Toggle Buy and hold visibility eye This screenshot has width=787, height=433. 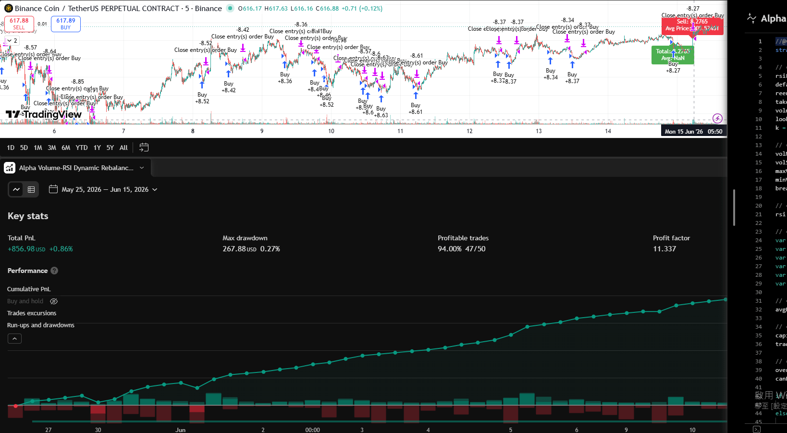54,301
